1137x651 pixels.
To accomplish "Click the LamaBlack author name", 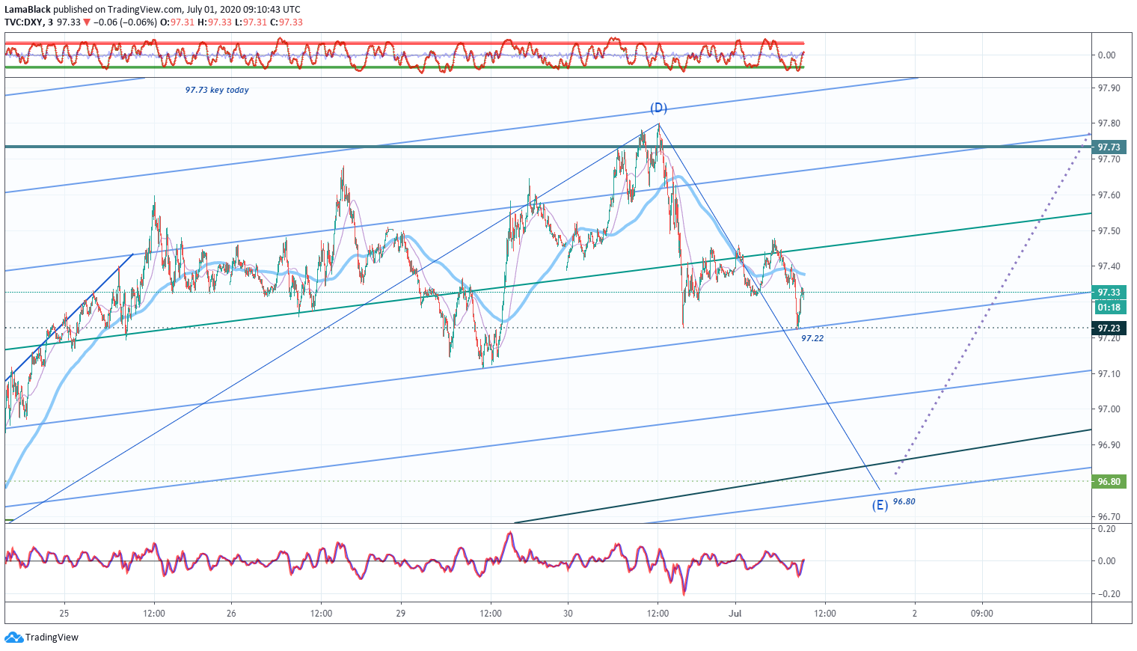I will pos(28,10).
